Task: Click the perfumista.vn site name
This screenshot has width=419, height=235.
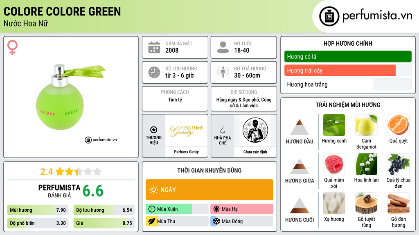Action: click(377, 16)
